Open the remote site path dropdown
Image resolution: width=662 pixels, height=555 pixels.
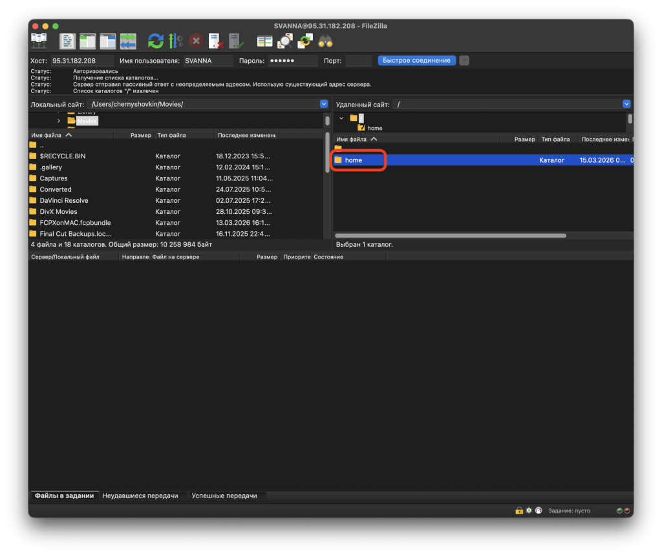coord(626,104)
